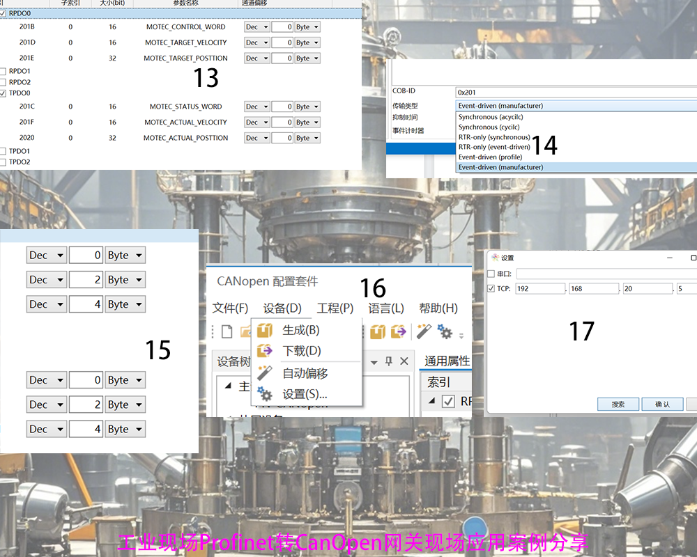Image resolution: width=697 pixels, height=557 pixels.
Task: Check the RPDO1 checkbox
Action: 3,71
